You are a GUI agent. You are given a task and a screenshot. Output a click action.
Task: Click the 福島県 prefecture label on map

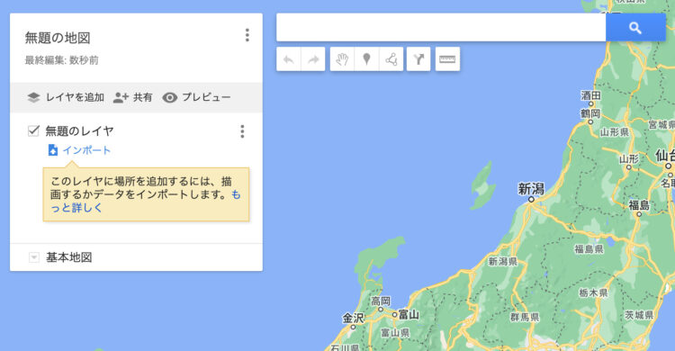[589, 249]
